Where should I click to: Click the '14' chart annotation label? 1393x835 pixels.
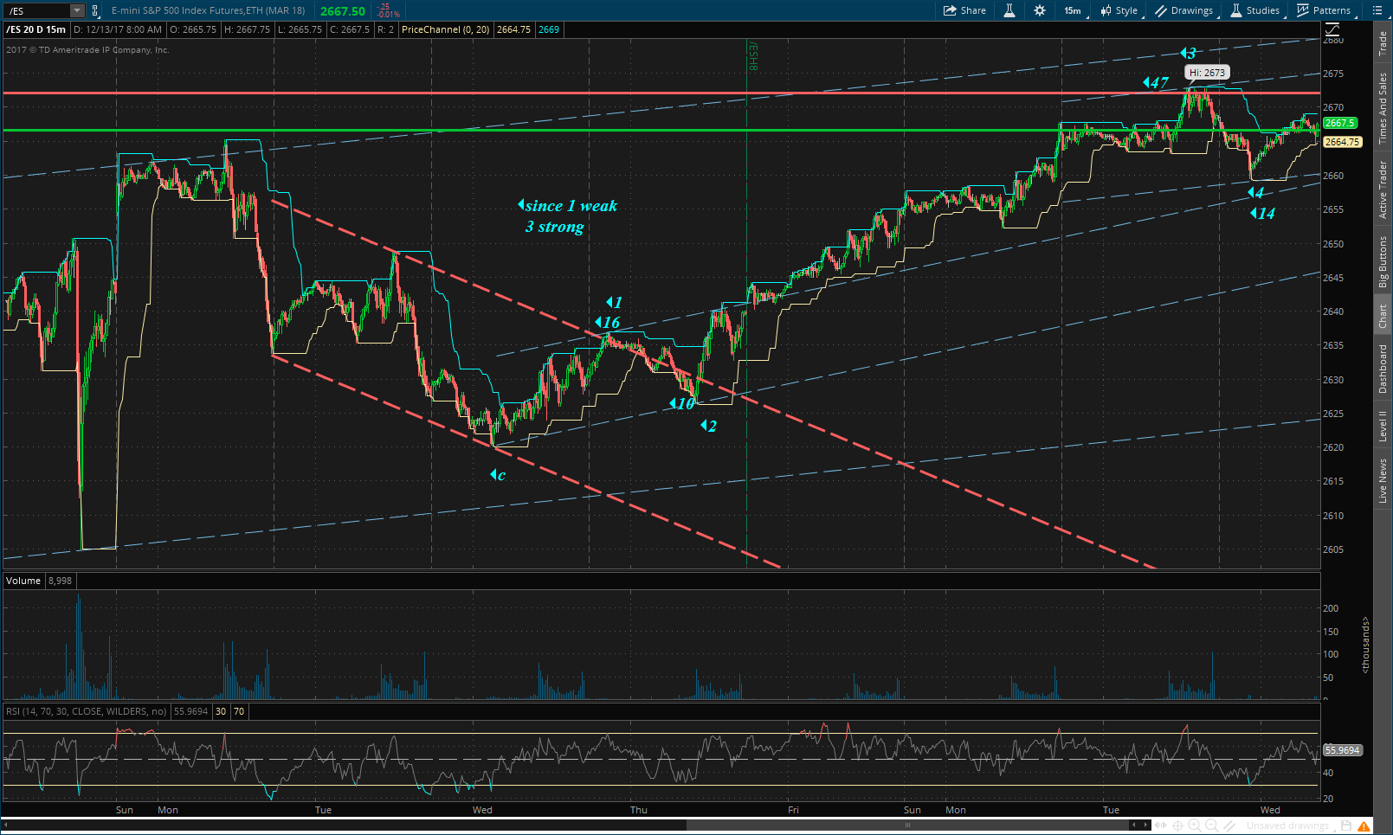coord(1264,213)
